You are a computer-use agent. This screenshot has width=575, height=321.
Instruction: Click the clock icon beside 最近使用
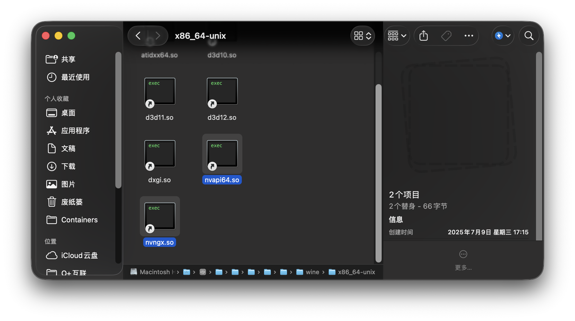[x=52, y=77]
